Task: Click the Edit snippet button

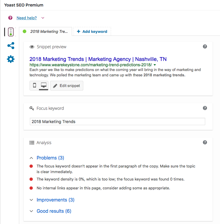Action: click(67, 86)
